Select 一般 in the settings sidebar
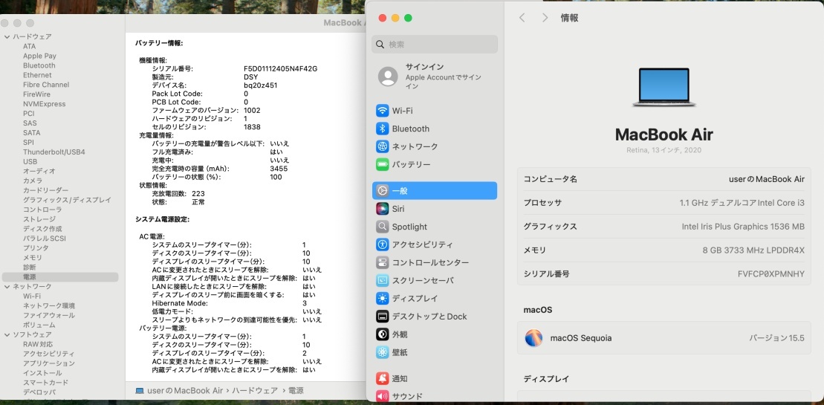Viewport: 824px width, 405px height. pyautogui.click(x=435, y=191)
